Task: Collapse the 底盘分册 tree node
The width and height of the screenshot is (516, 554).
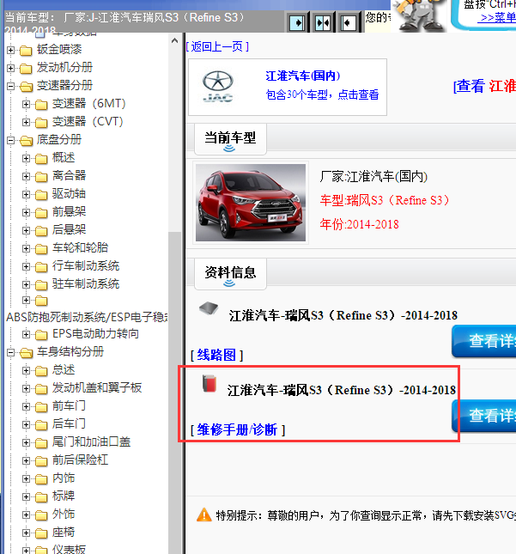Action: [x=10, y=140]
